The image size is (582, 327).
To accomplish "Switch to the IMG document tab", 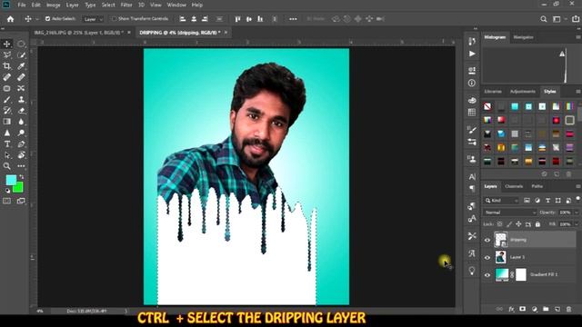I will point(79,33).
